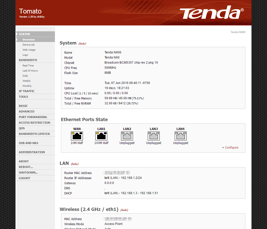Open the Device List page
Viewport: 267px width, 229px height.
click(x=28, y=45)
